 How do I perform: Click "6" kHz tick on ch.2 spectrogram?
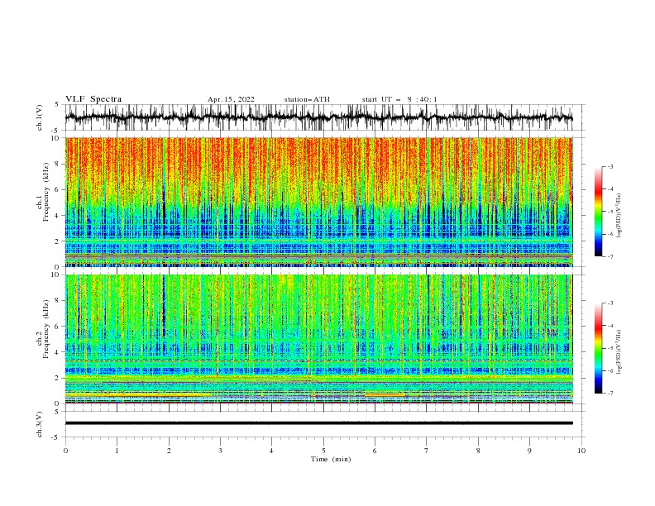pyautogui.click(x=58, y=326)
